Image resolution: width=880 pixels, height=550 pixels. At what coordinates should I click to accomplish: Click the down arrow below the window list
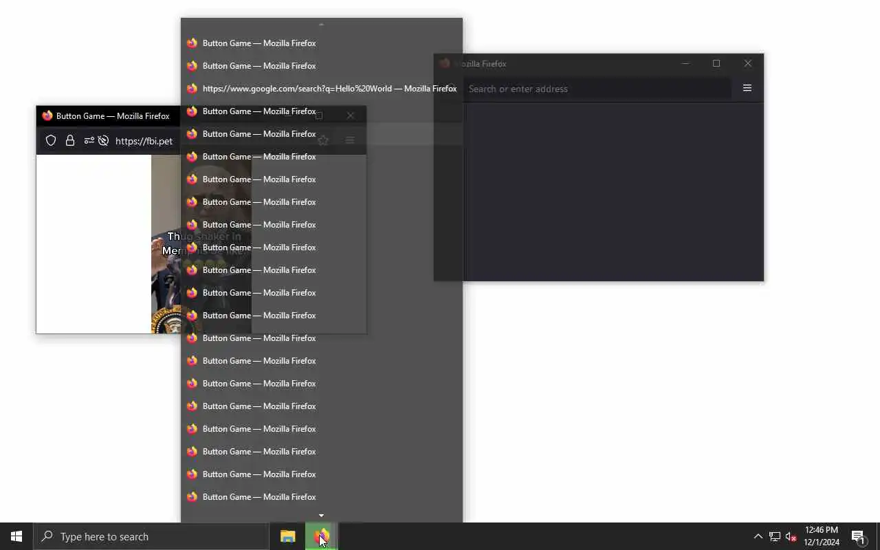coord(321,516)
